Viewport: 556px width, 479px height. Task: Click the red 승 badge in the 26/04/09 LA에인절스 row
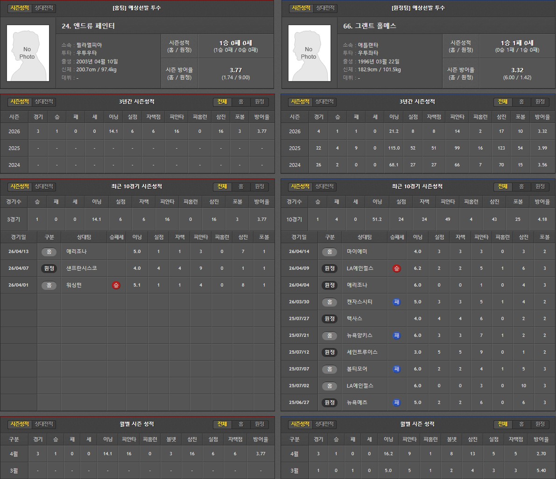(x=396, y=268)
